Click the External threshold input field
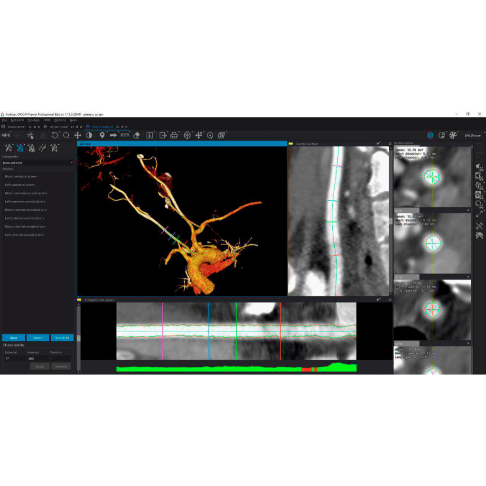Screen dimensions: 486x486 (x=15, y=358)
